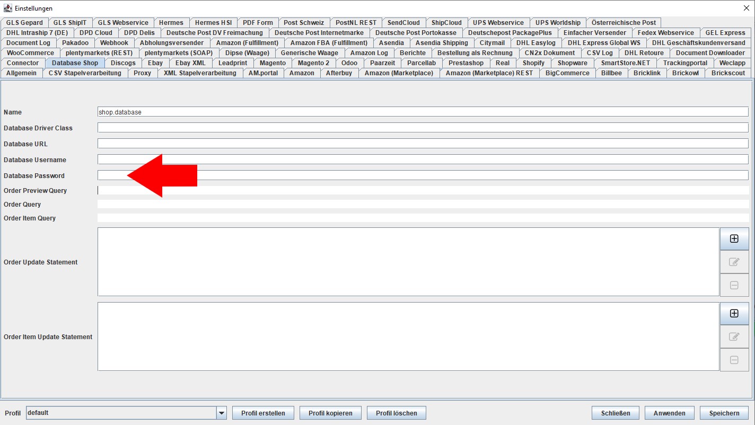This screenshot has height=425, width=755.
Task: Open the Ebay XML tab
Action: click(x=190, y=63)
